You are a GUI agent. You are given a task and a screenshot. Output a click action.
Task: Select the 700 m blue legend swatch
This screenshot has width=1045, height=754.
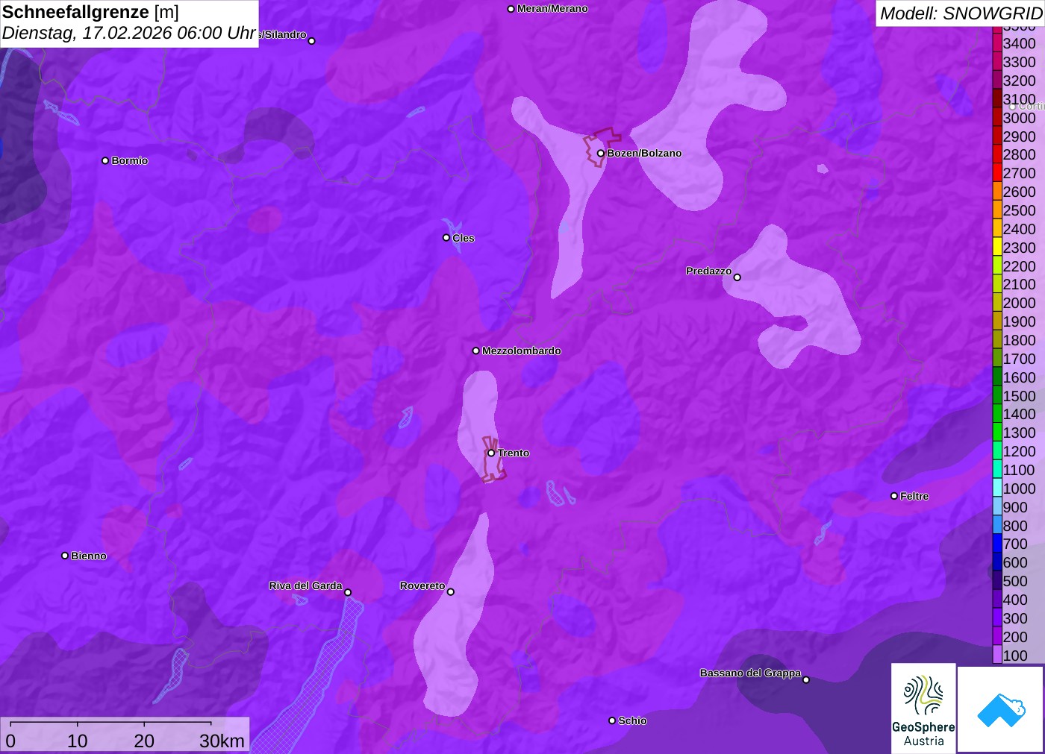click(x=997, y=544)
